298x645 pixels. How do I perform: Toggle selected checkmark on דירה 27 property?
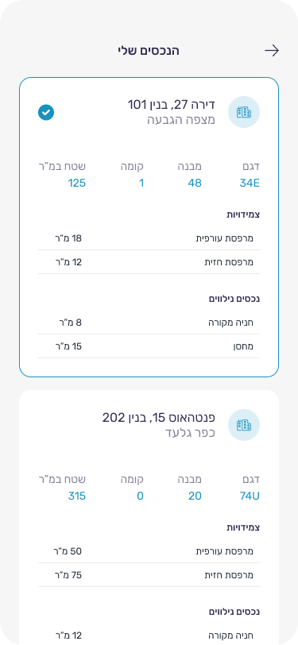coord(46,112)
